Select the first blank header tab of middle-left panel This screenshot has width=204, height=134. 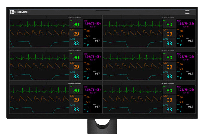pyautogui.click(x=19, y=50)
